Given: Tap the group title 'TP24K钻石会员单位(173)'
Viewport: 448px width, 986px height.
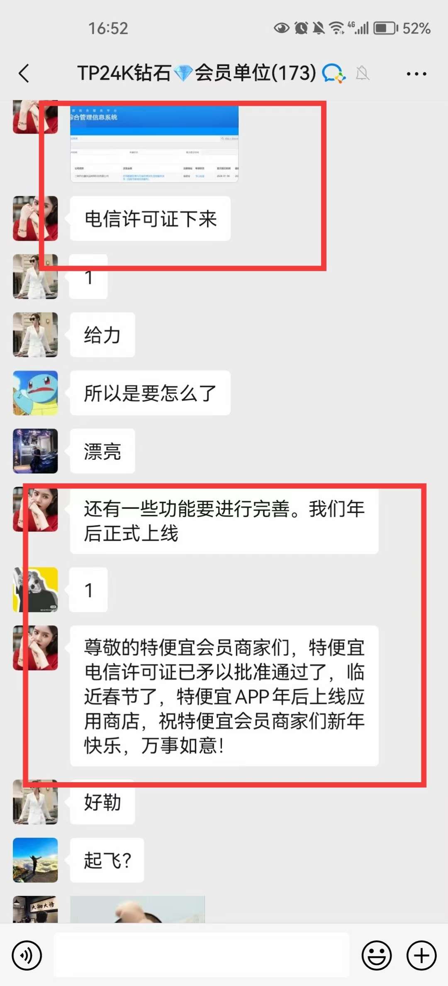Looking at the screenshot, I should tap(197, 73).
